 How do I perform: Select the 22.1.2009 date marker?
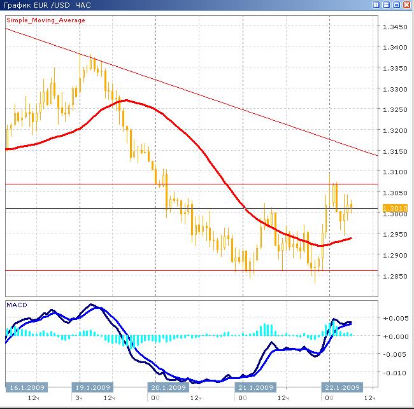point(342,387)
